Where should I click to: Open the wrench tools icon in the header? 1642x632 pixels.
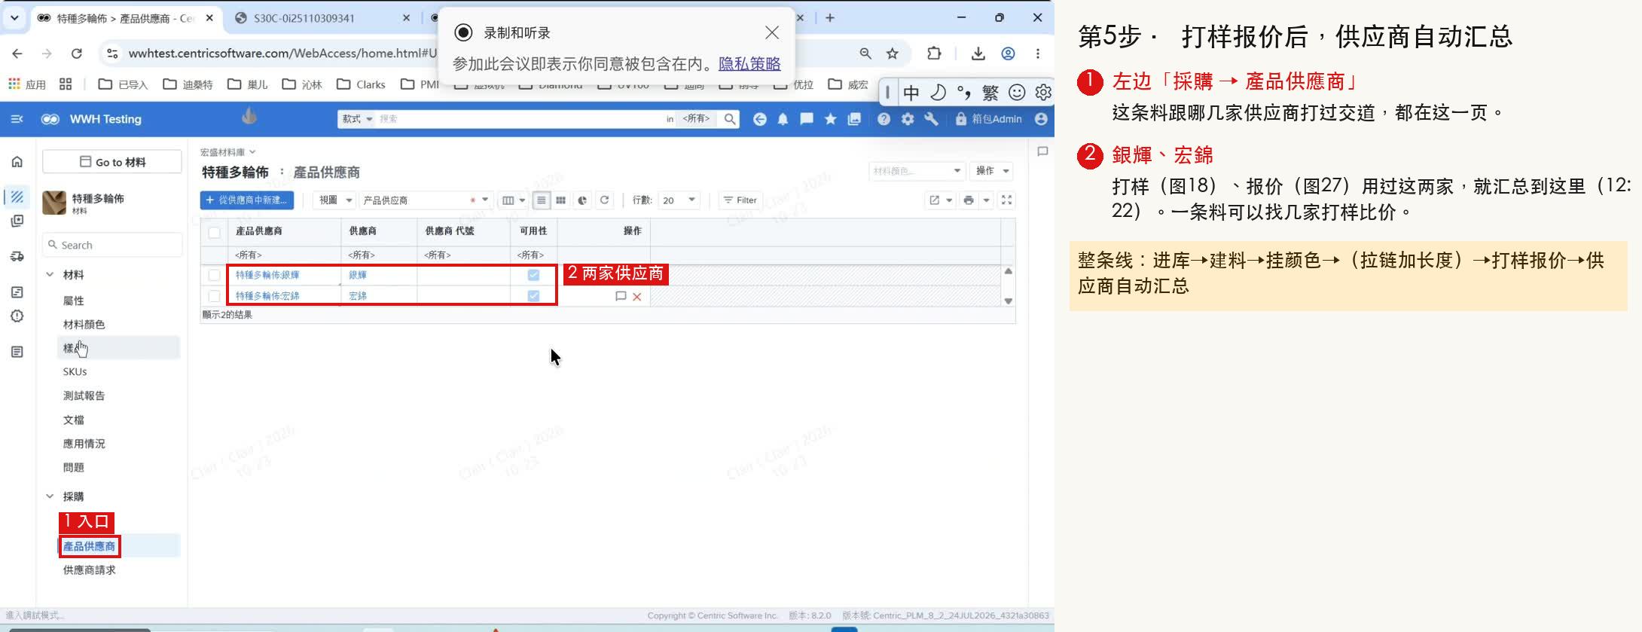click(931, 119)
